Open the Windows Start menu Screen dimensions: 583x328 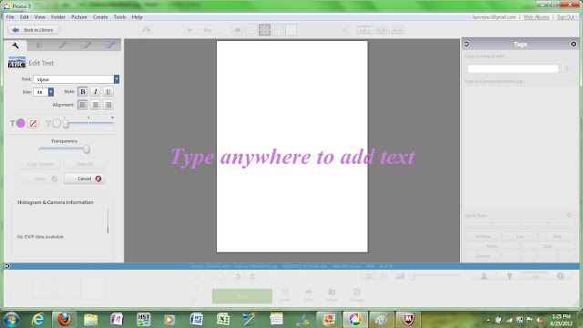(x=11, y=320)
